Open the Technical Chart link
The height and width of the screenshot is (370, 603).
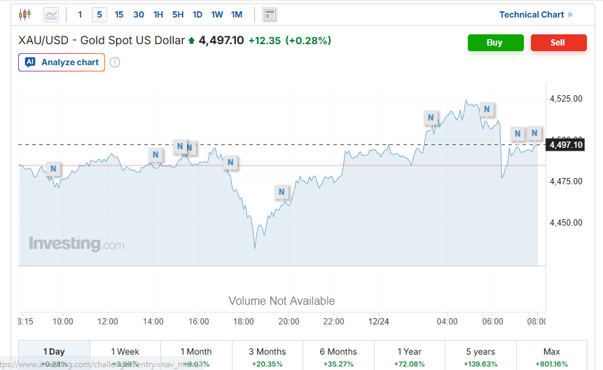pos(536,15)
